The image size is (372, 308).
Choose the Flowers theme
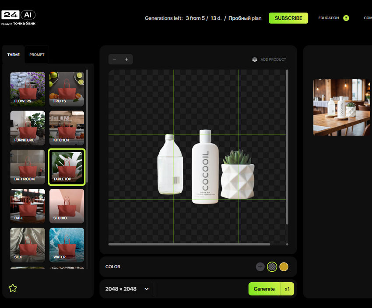(28, 89)
